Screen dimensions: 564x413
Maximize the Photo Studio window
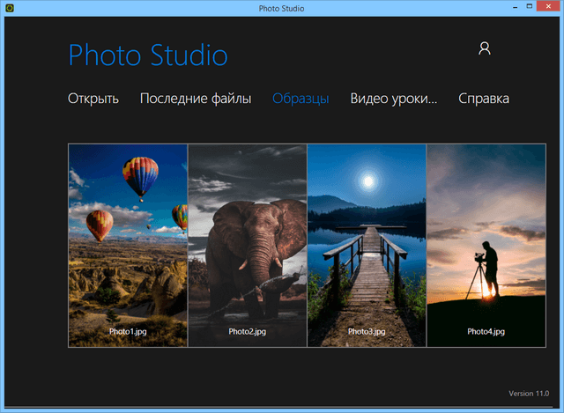click(x=529, y=6)
